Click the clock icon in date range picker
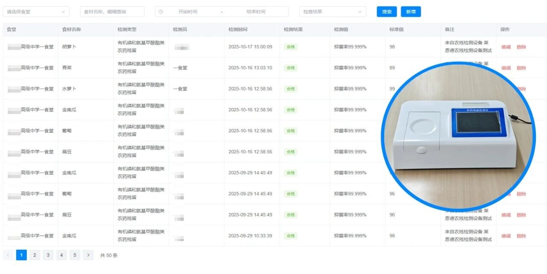This screenshot has height=274, width=547. (x=161, y=12)
